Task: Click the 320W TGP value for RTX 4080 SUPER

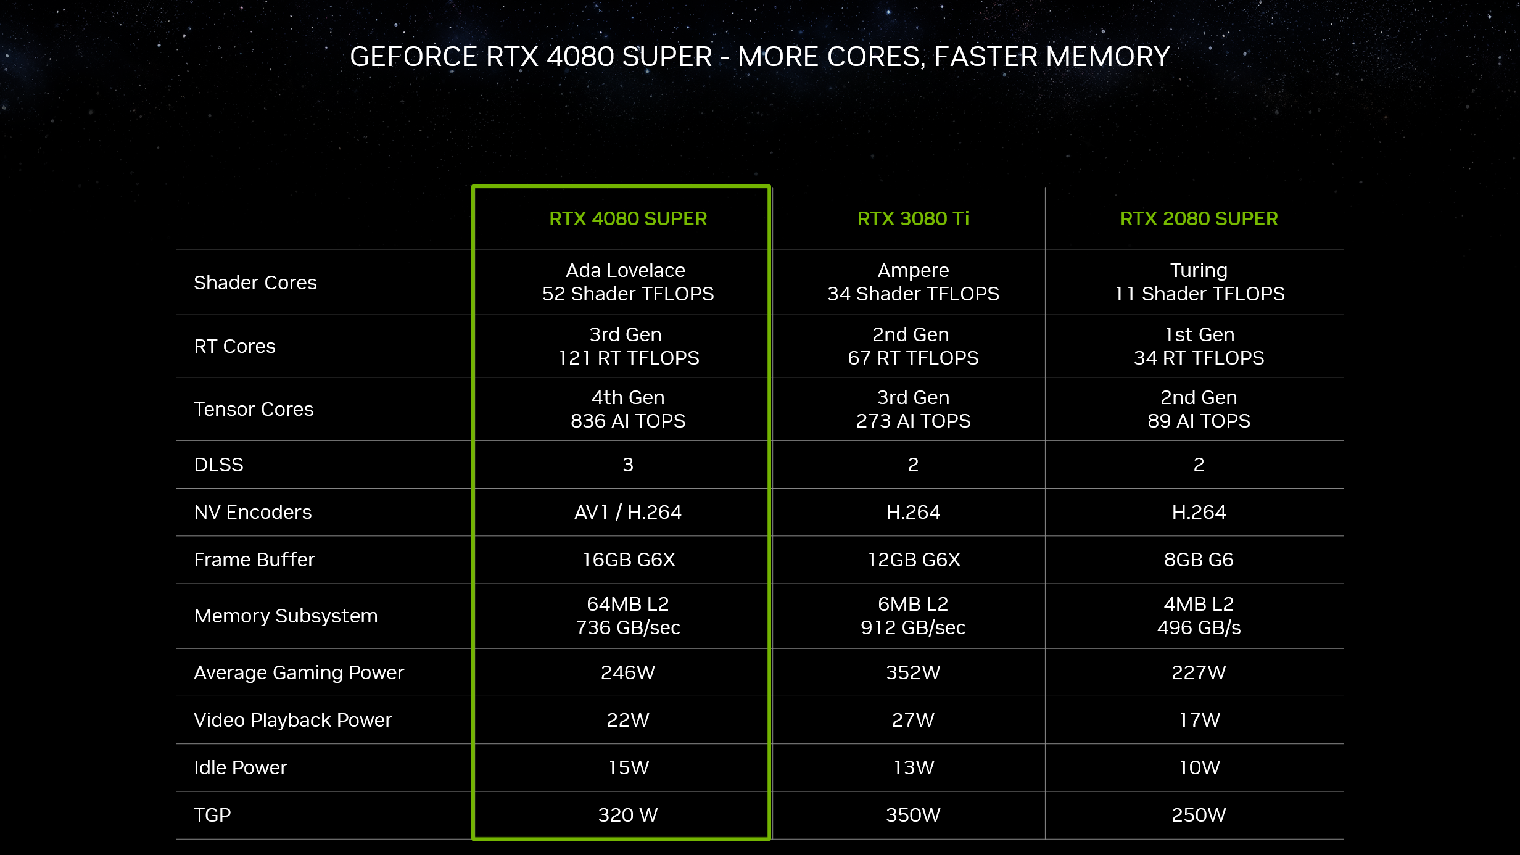Action: point(627,814)
